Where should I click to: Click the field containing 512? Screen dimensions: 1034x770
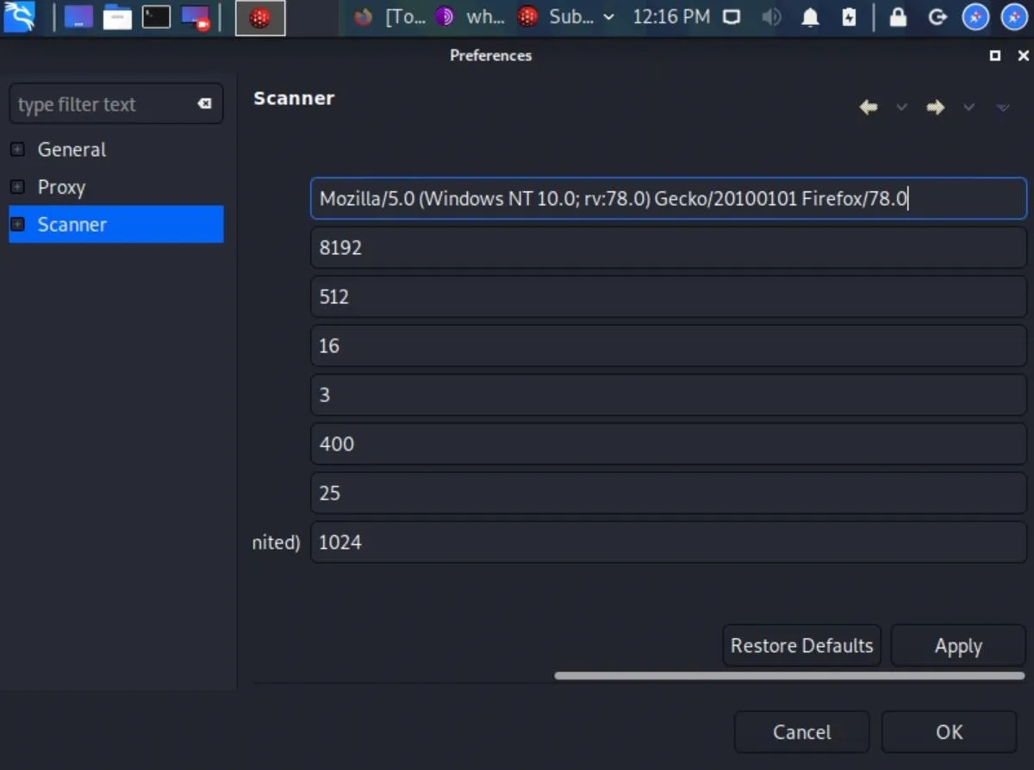tap(669, 297)
